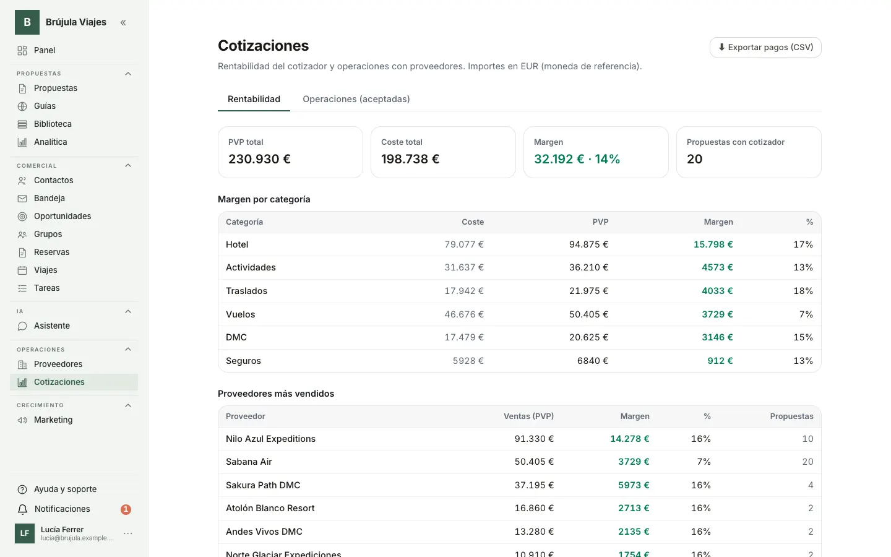891x557 pixels.
Task: Click the Hotel category row
Action: [520, 244]
